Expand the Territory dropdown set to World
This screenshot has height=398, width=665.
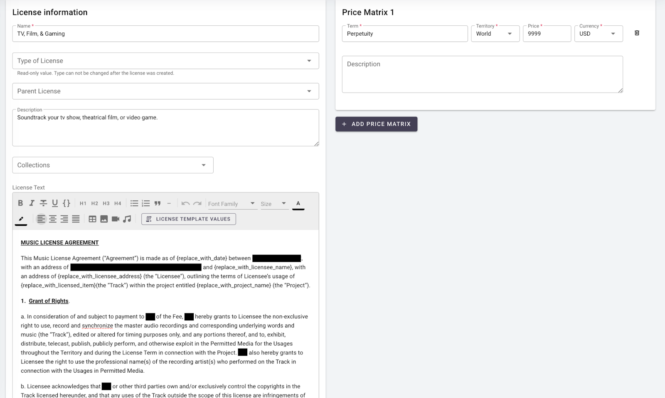pyautogui.click(x=495, y=34)
